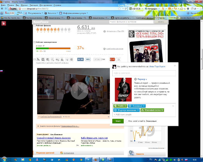Switch to the Свободный форум tab
Image resolution: width=203 pixels, height=162 pixels.
tap(144, 18)
